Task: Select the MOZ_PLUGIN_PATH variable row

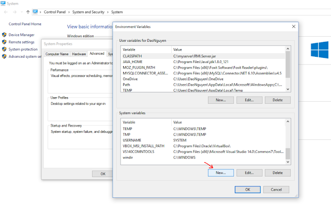Action: tap(203, 68)
